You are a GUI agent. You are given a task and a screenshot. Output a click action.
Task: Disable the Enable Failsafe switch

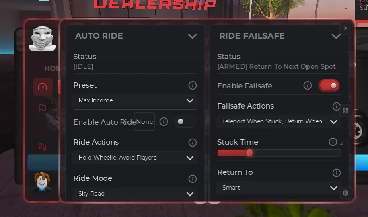click(329, 86)
